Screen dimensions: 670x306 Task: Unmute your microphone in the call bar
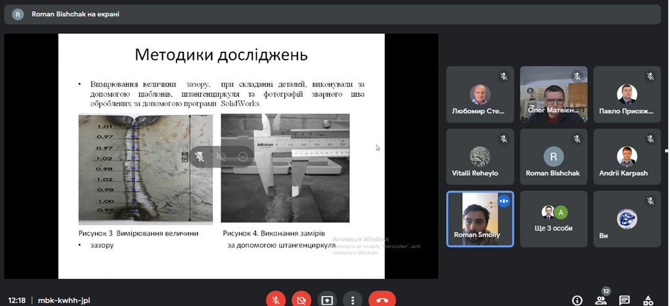pyautogui.click(x=276, y=300)
